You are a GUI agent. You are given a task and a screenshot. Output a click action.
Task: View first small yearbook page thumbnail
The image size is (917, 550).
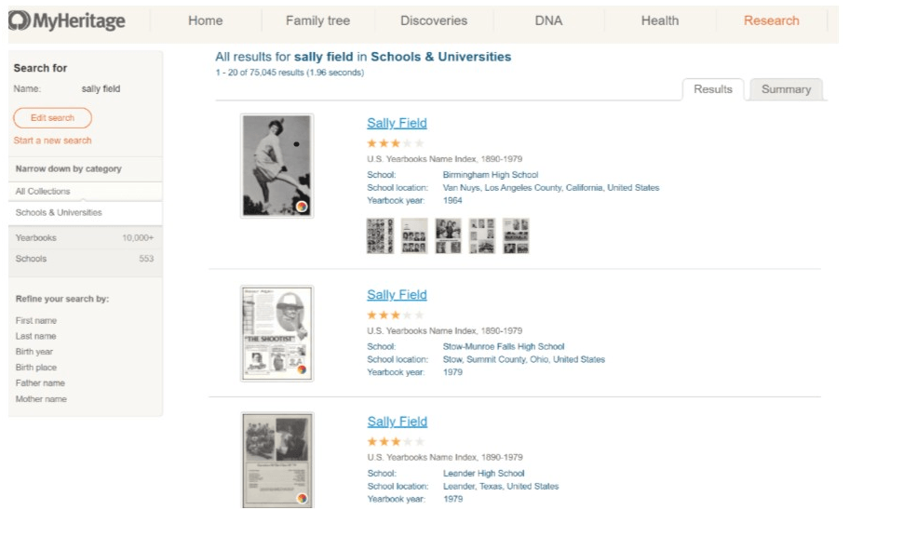click(380, 236)
